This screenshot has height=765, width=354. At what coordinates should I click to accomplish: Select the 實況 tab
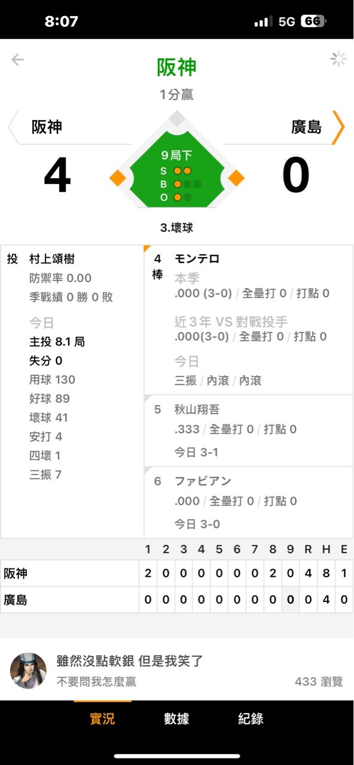coord(102,719)
